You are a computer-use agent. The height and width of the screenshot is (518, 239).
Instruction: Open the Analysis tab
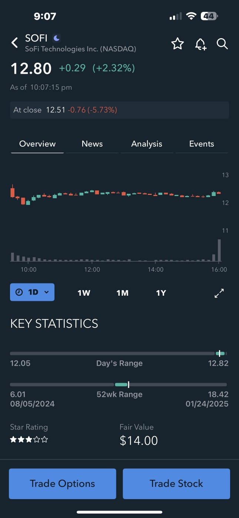click(x=147, y=144)
